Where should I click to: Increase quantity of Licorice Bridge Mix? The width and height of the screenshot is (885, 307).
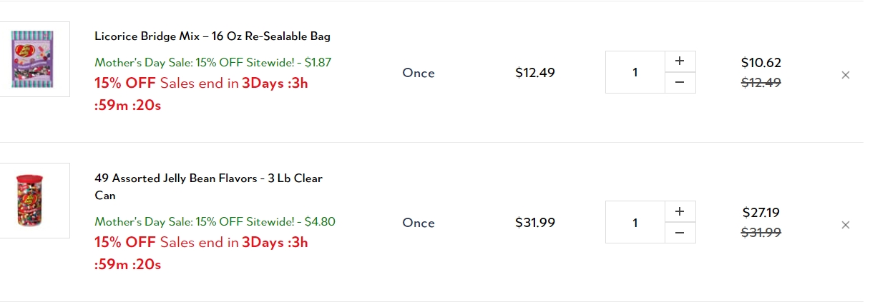(x=680, y=61)
